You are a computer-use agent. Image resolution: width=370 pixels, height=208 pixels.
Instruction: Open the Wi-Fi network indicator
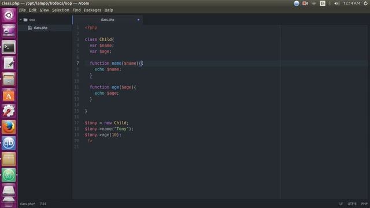pyautogui.click(x=314, y=3)
